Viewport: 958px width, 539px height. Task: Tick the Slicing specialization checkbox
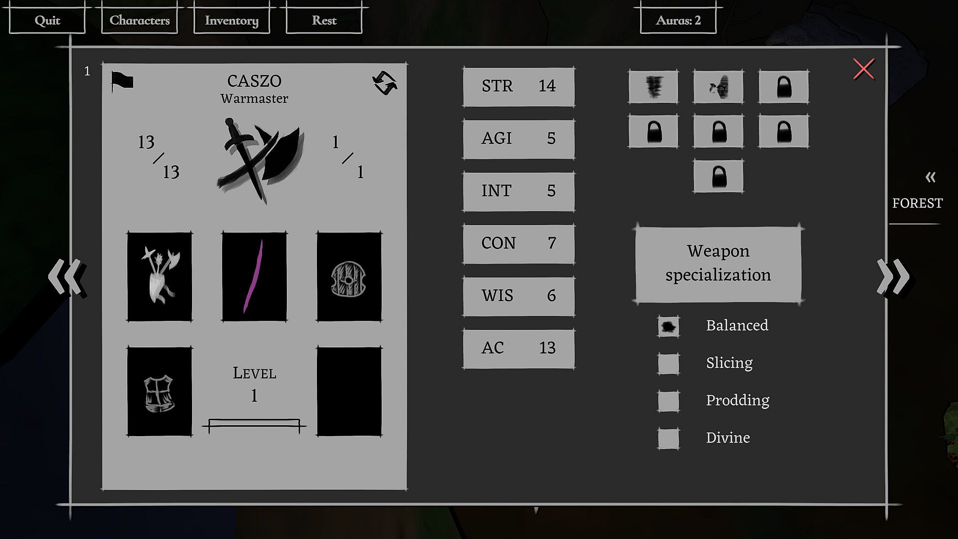tap(668, 363)
